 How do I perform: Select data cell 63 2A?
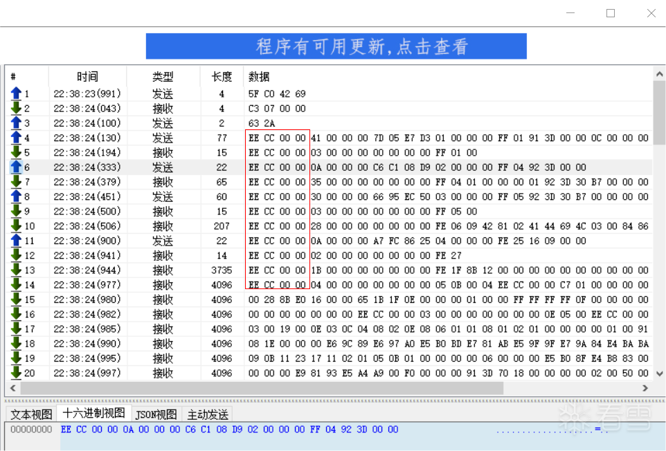coord(262,123)
